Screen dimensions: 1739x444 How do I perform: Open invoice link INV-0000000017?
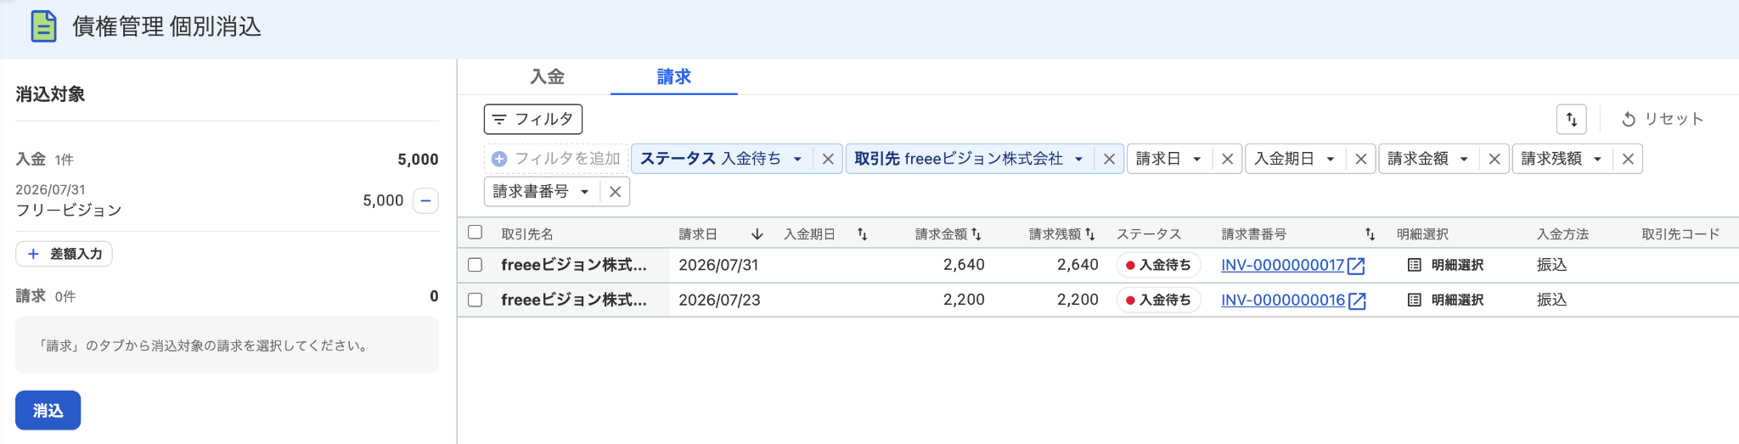(1282, 265)
